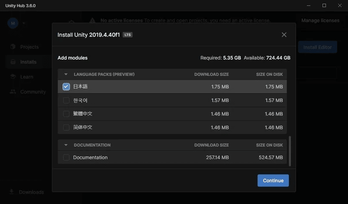The image size is (348, 204).
Task: Check the Documentation module checkbox
Action: click(66, 157)
